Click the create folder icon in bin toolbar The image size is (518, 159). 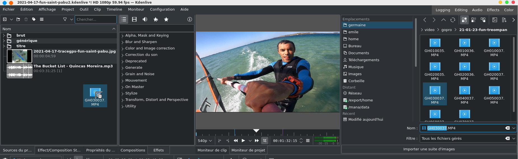tap(18, 19)
